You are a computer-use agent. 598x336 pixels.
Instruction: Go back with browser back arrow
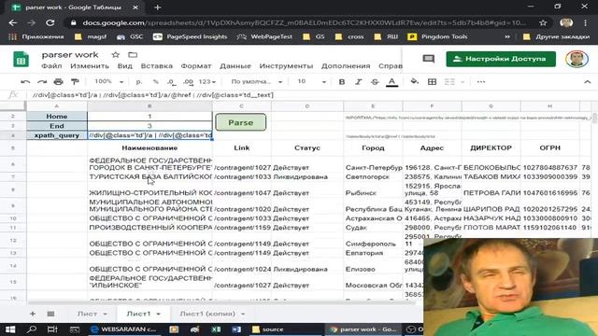point(12,22)
